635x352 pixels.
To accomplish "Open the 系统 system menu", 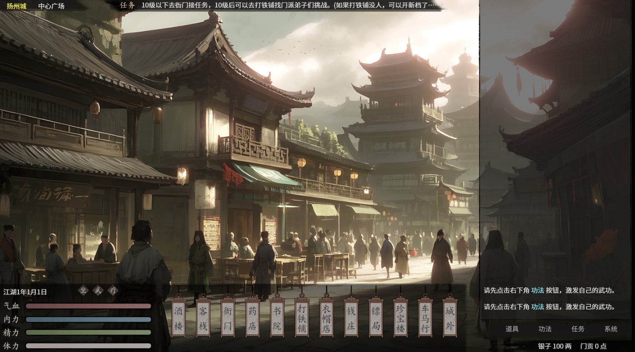I will (x=611, y=329).
